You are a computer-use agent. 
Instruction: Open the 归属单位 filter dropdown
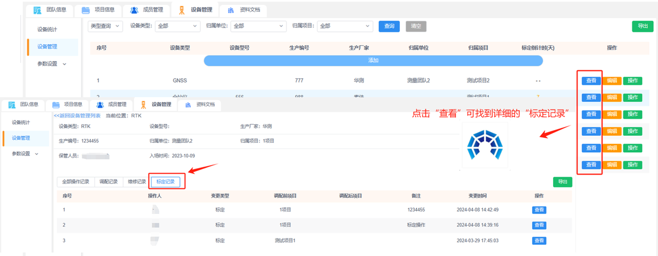tap(259, 26)
